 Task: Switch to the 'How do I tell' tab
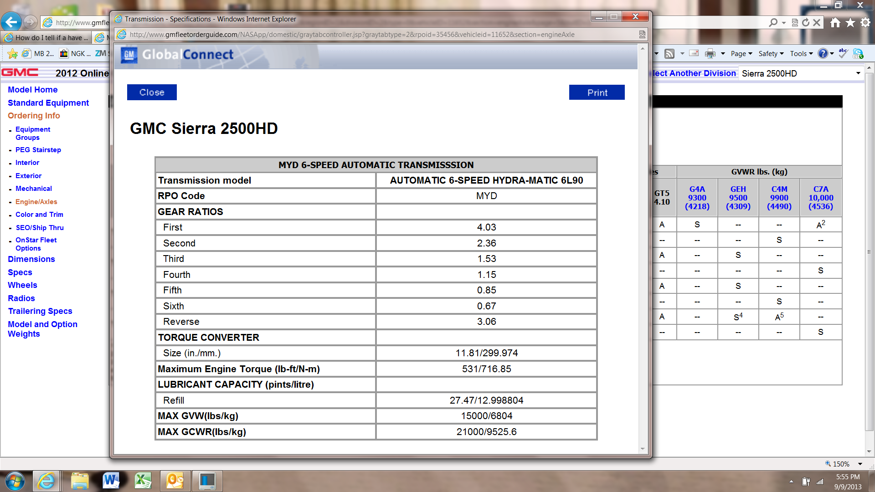tap(46, 38)
